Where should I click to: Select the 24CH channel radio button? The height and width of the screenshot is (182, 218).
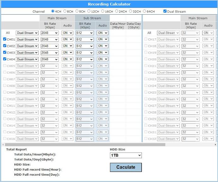(117, 11)
